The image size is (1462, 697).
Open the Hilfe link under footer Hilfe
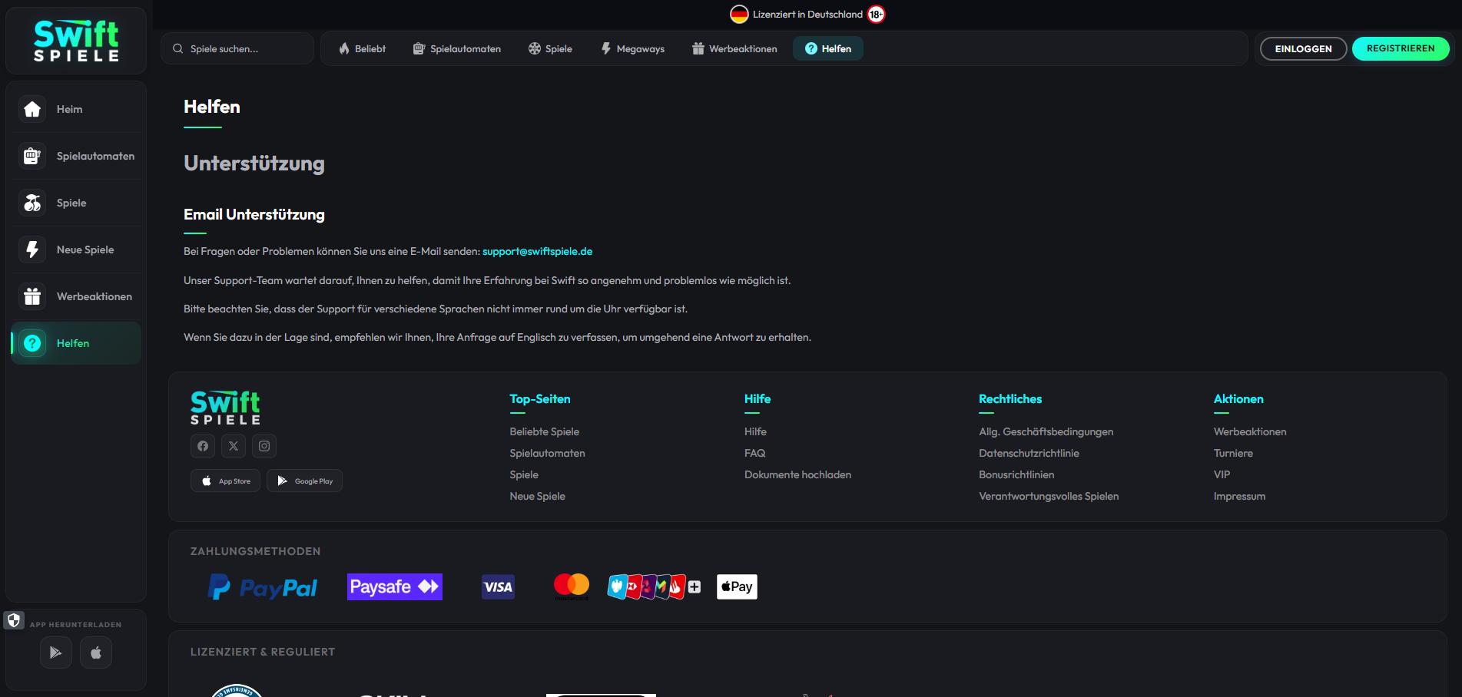755,431
